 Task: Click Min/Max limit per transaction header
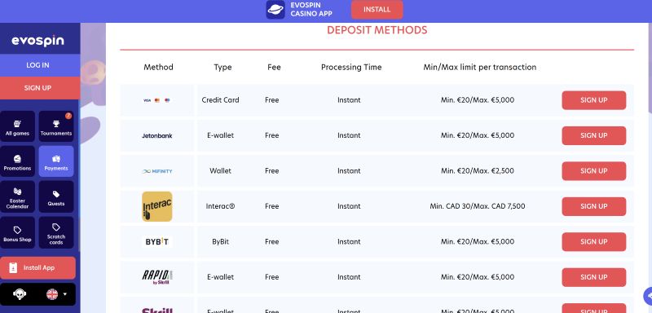pyautogui.click(x=479, y=67)
